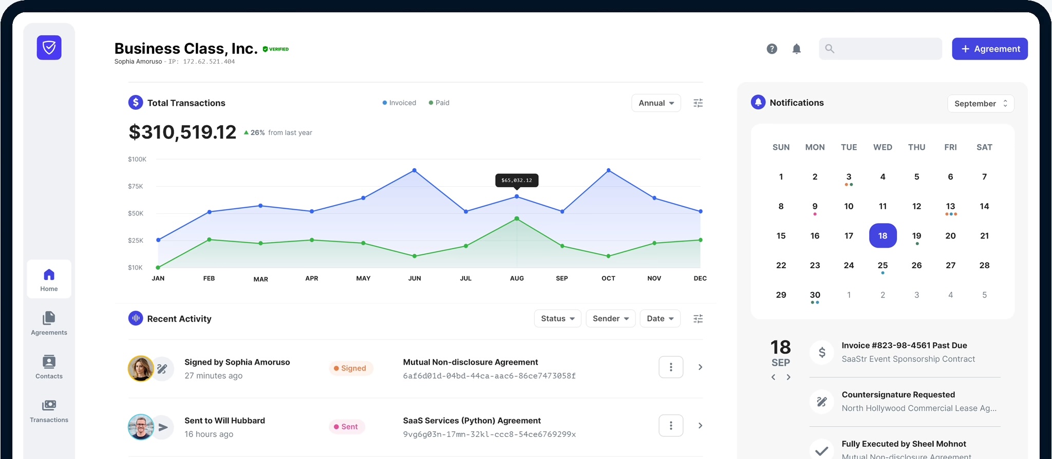Click dollar icon beside Invoice Past Due
This screenshot has height=459, width=1052.
pyautogui.click(x=821, y=352)
